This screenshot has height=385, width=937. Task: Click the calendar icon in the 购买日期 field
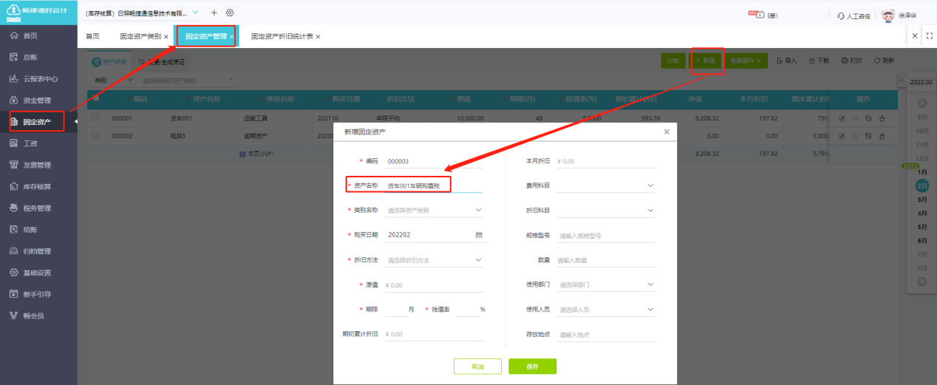[x=479, y=235]
